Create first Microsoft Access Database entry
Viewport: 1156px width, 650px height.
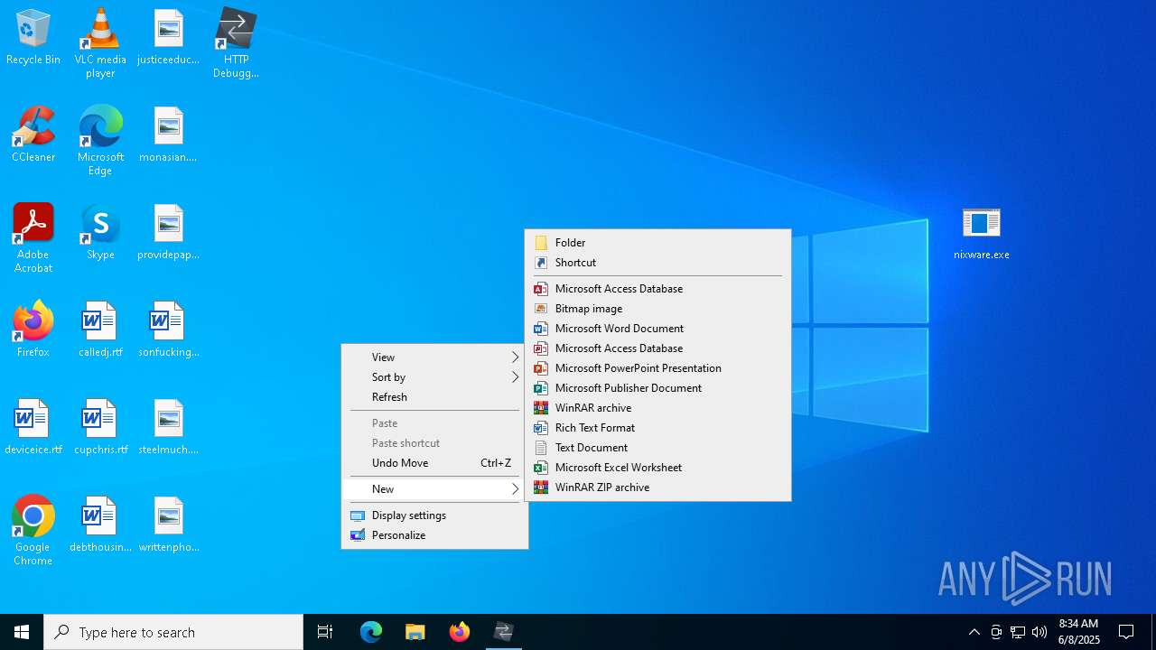[657, 289]
